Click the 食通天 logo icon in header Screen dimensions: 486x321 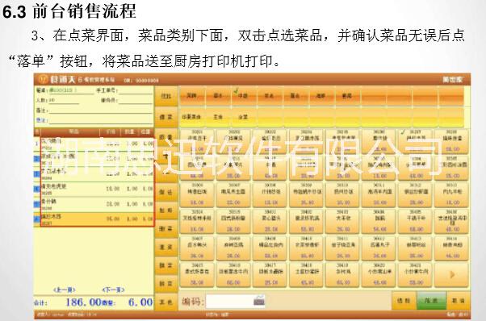point(44,80)
